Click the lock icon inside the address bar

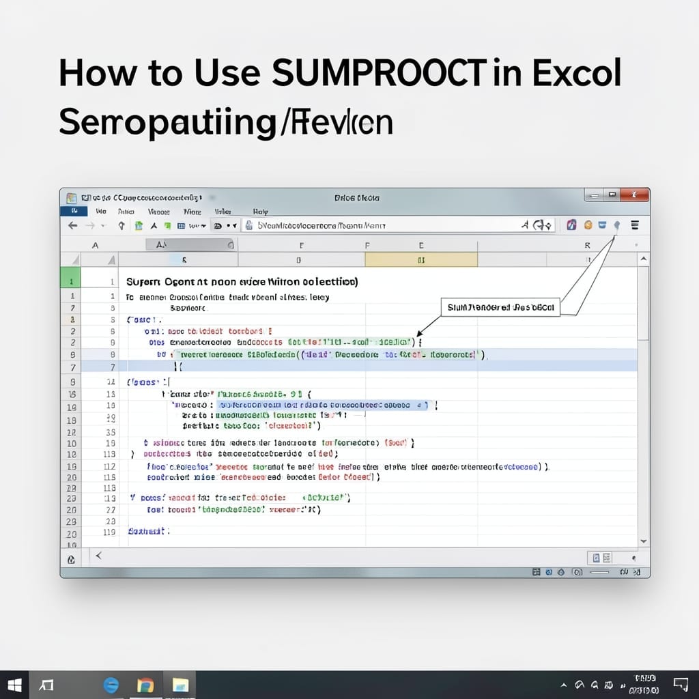coord(249,225)
